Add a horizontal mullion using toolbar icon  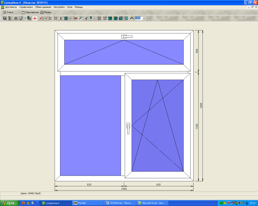point(55,18)
